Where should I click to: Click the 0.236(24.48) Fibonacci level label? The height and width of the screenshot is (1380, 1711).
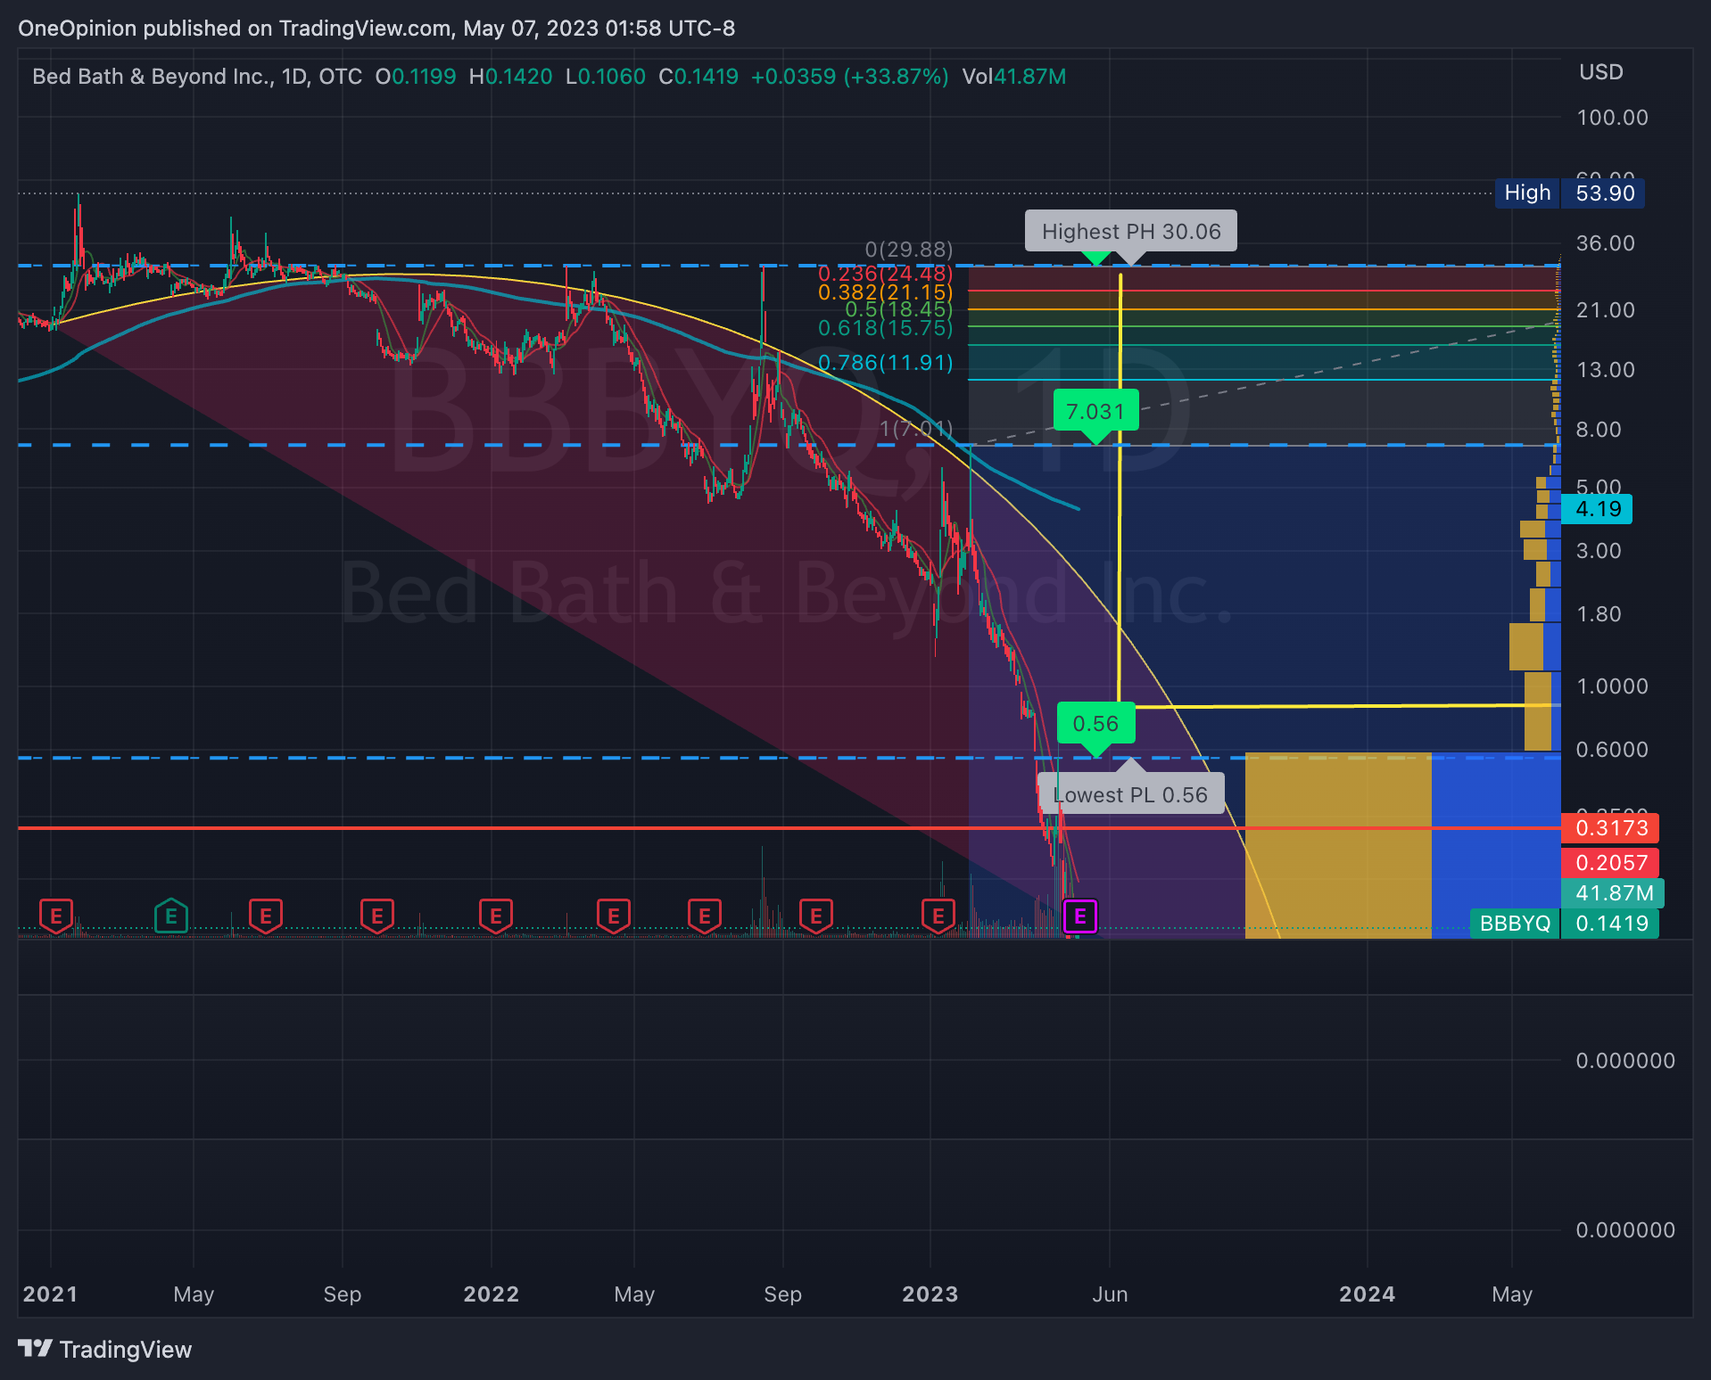pos(885,274)
